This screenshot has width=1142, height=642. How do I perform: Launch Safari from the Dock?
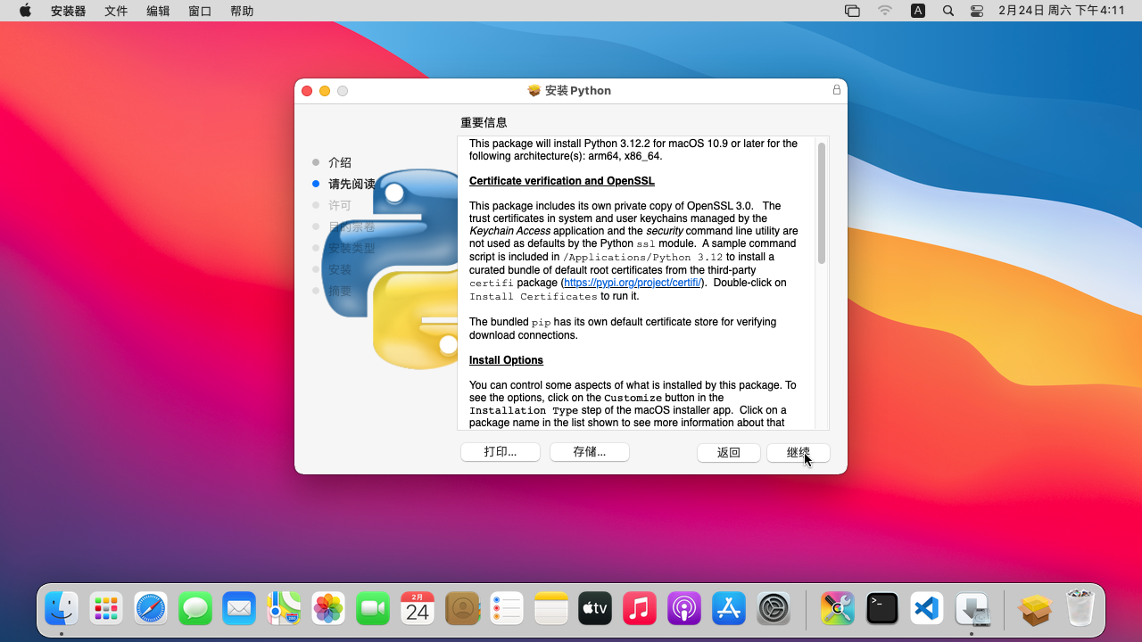point(151,609)
